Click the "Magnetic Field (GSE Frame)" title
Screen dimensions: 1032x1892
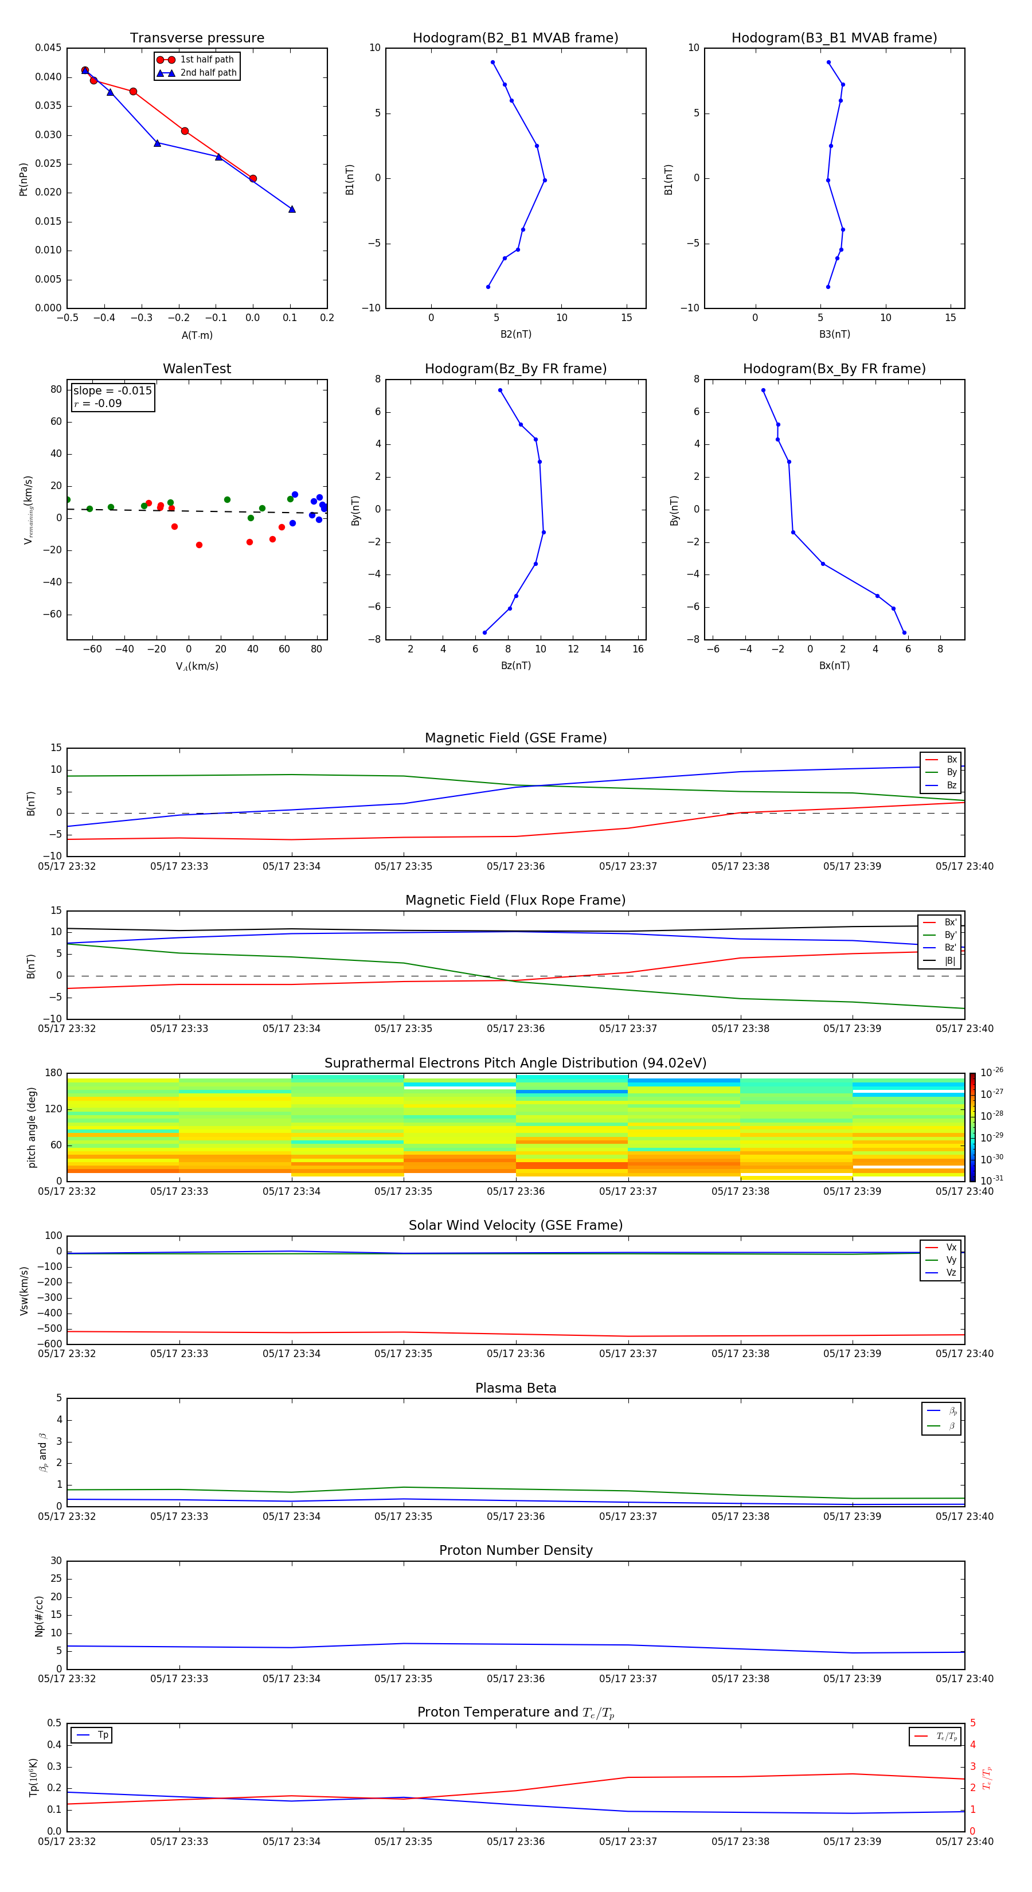pyautogui.click(x=515, y=738)
